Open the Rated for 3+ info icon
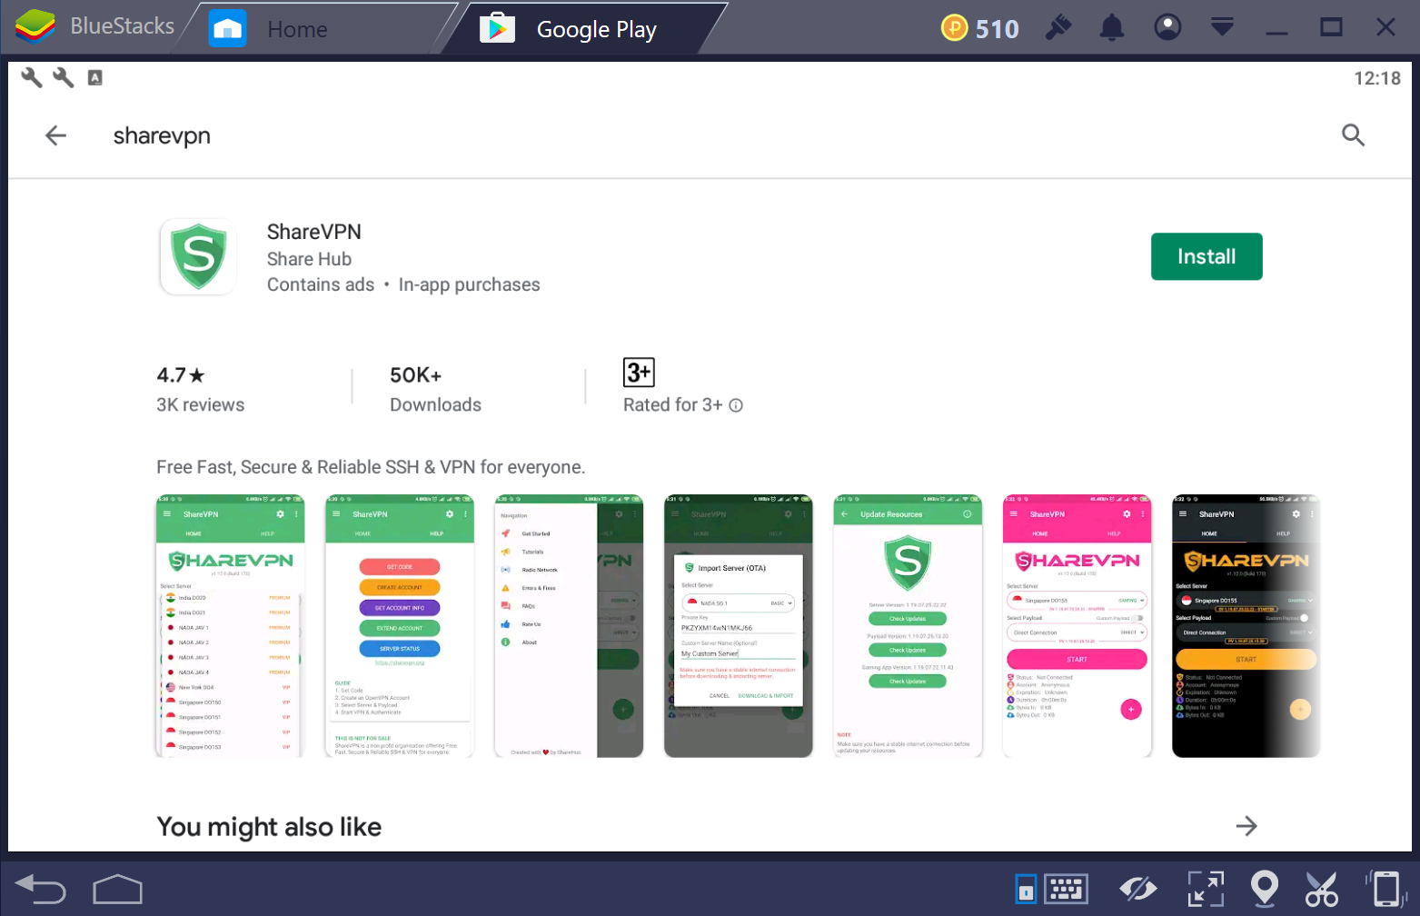This screenshot has height=916, width=1420. coord(736,405)
